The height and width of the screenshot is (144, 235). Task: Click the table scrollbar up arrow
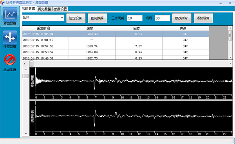click(x=230, y=28)
